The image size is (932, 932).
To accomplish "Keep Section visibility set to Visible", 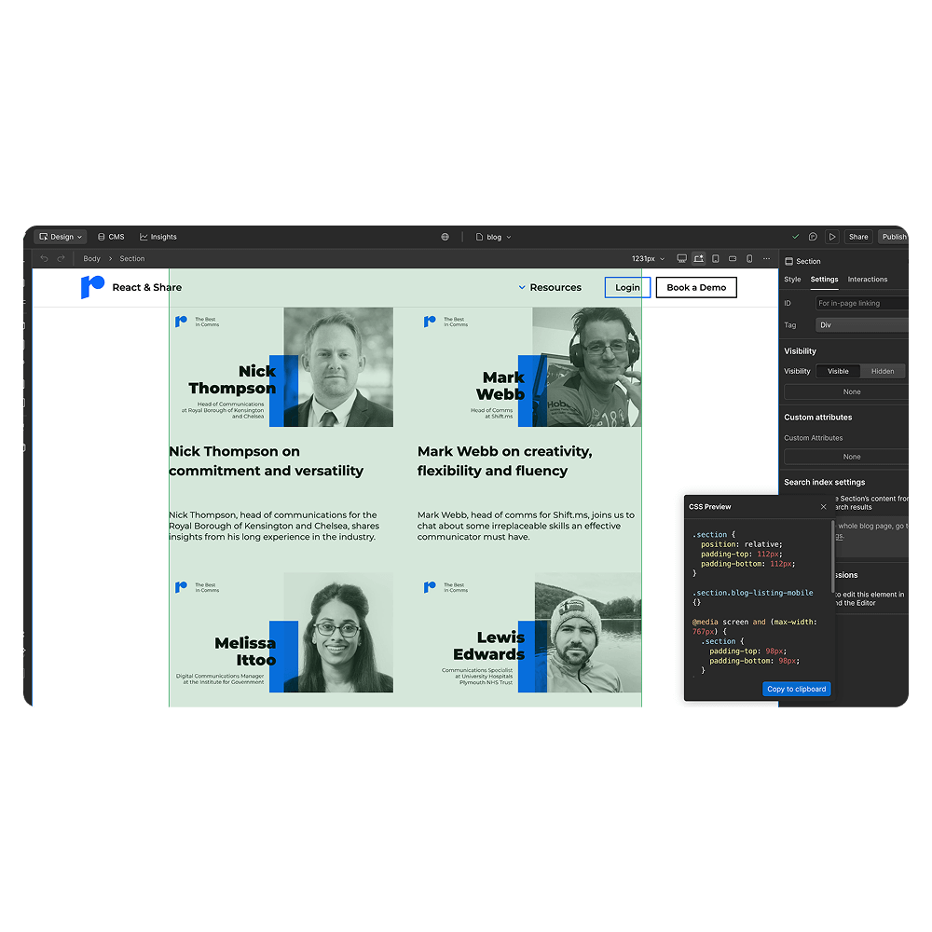I will pos(838,370).
